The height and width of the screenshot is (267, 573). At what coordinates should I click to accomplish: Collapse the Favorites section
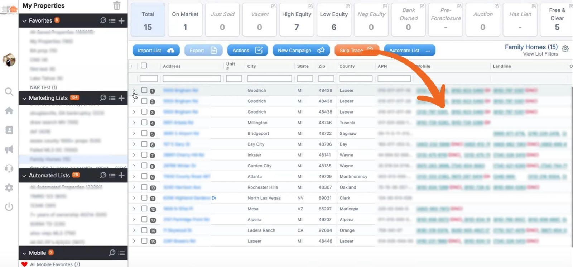click(x=24, y=21)
